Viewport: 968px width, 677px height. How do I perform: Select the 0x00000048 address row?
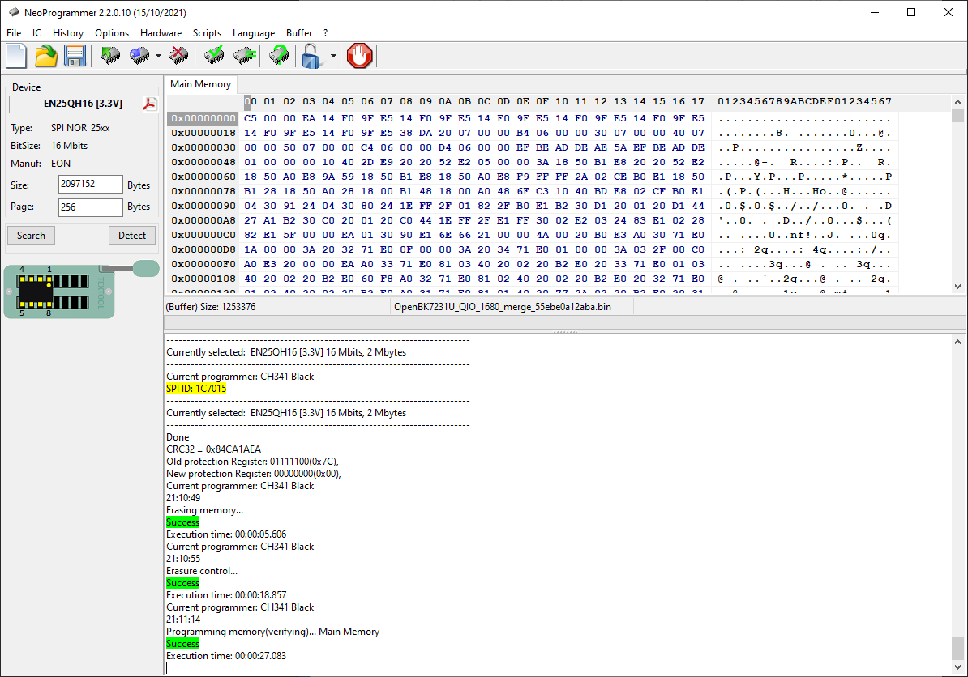pos(203,162)
